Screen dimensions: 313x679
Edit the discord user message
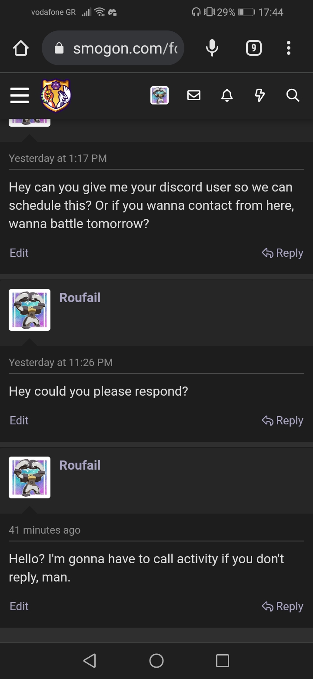[19, 253]
